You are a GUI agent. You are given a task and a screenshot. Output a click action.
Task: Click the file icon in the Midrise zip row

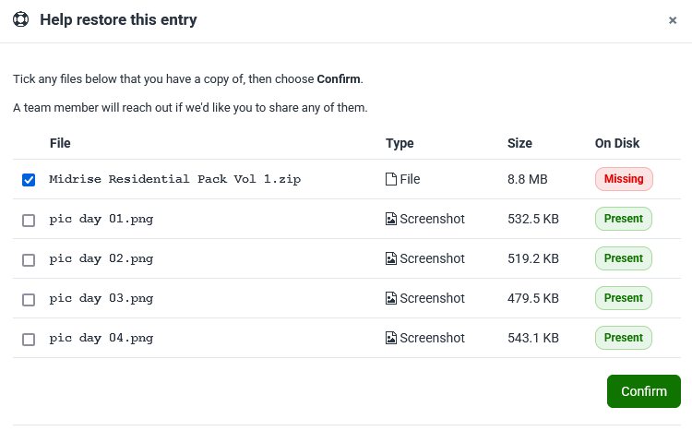[391, 179]
